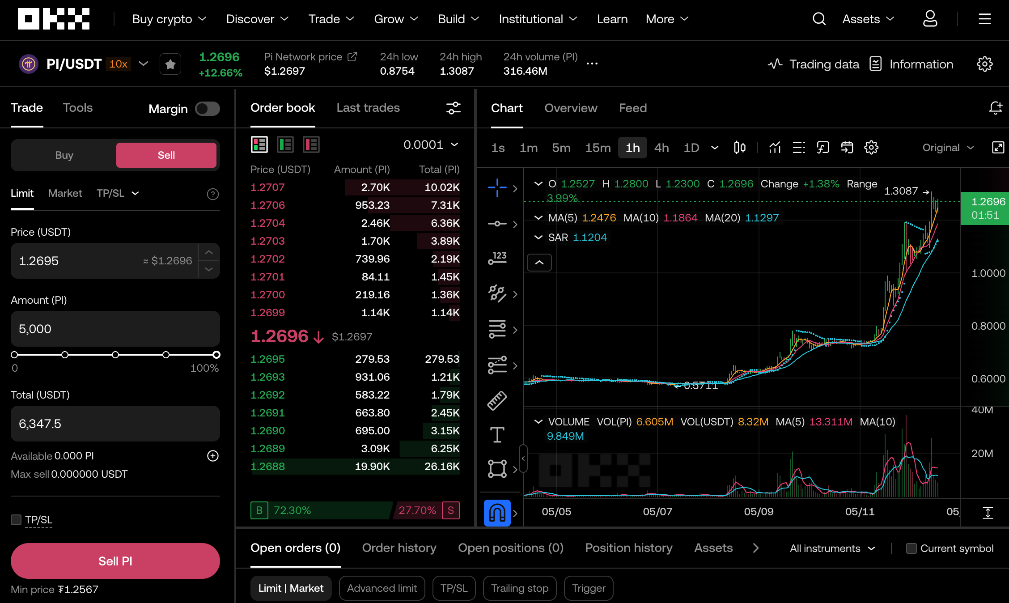
Task: Switch to the Last trades tab
Action: point(368,108)
